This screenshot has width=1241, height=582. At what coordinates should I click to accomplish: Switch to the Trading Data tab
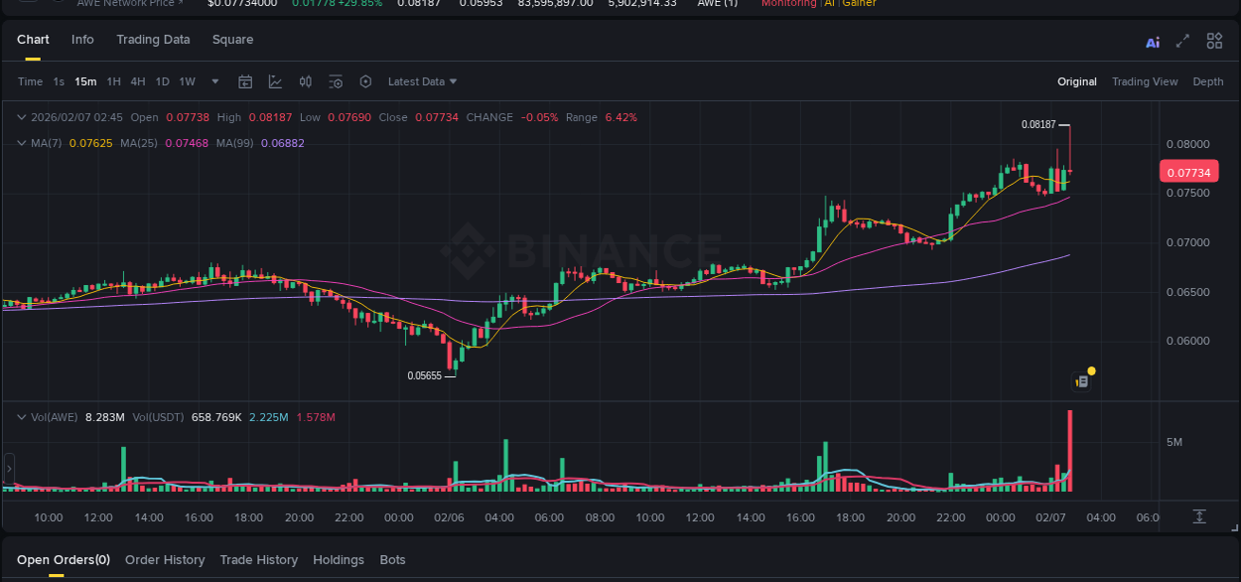tap(153, 40)
